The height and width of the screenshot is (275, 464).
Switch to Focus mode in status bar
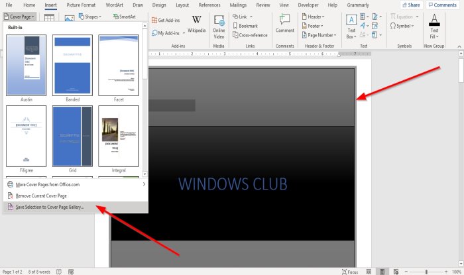click(350, 272)
